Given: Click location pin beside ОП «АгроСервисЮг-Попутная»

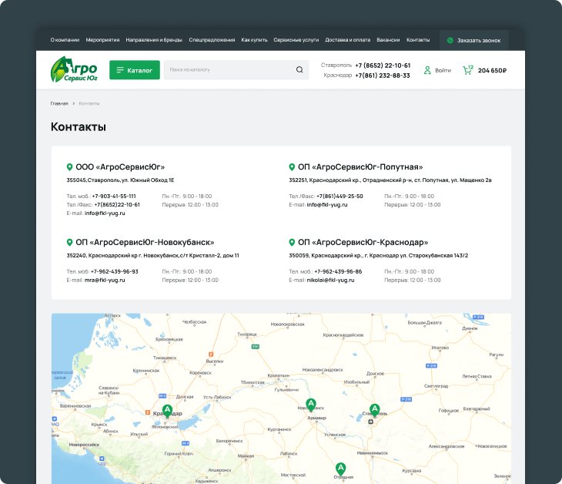Looking at the screenshot, I should pos(292,166).
